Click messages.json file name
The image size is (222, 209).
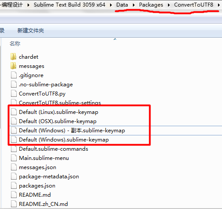[x=37, y=167]
